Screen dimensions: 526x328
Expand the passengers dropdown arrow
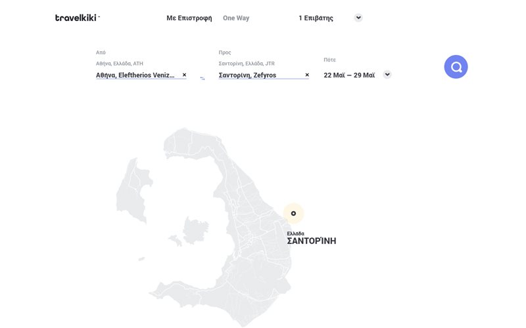point(358,18)
